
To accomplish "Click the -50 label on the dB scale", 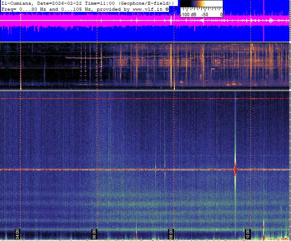I will tap(204, 14).
